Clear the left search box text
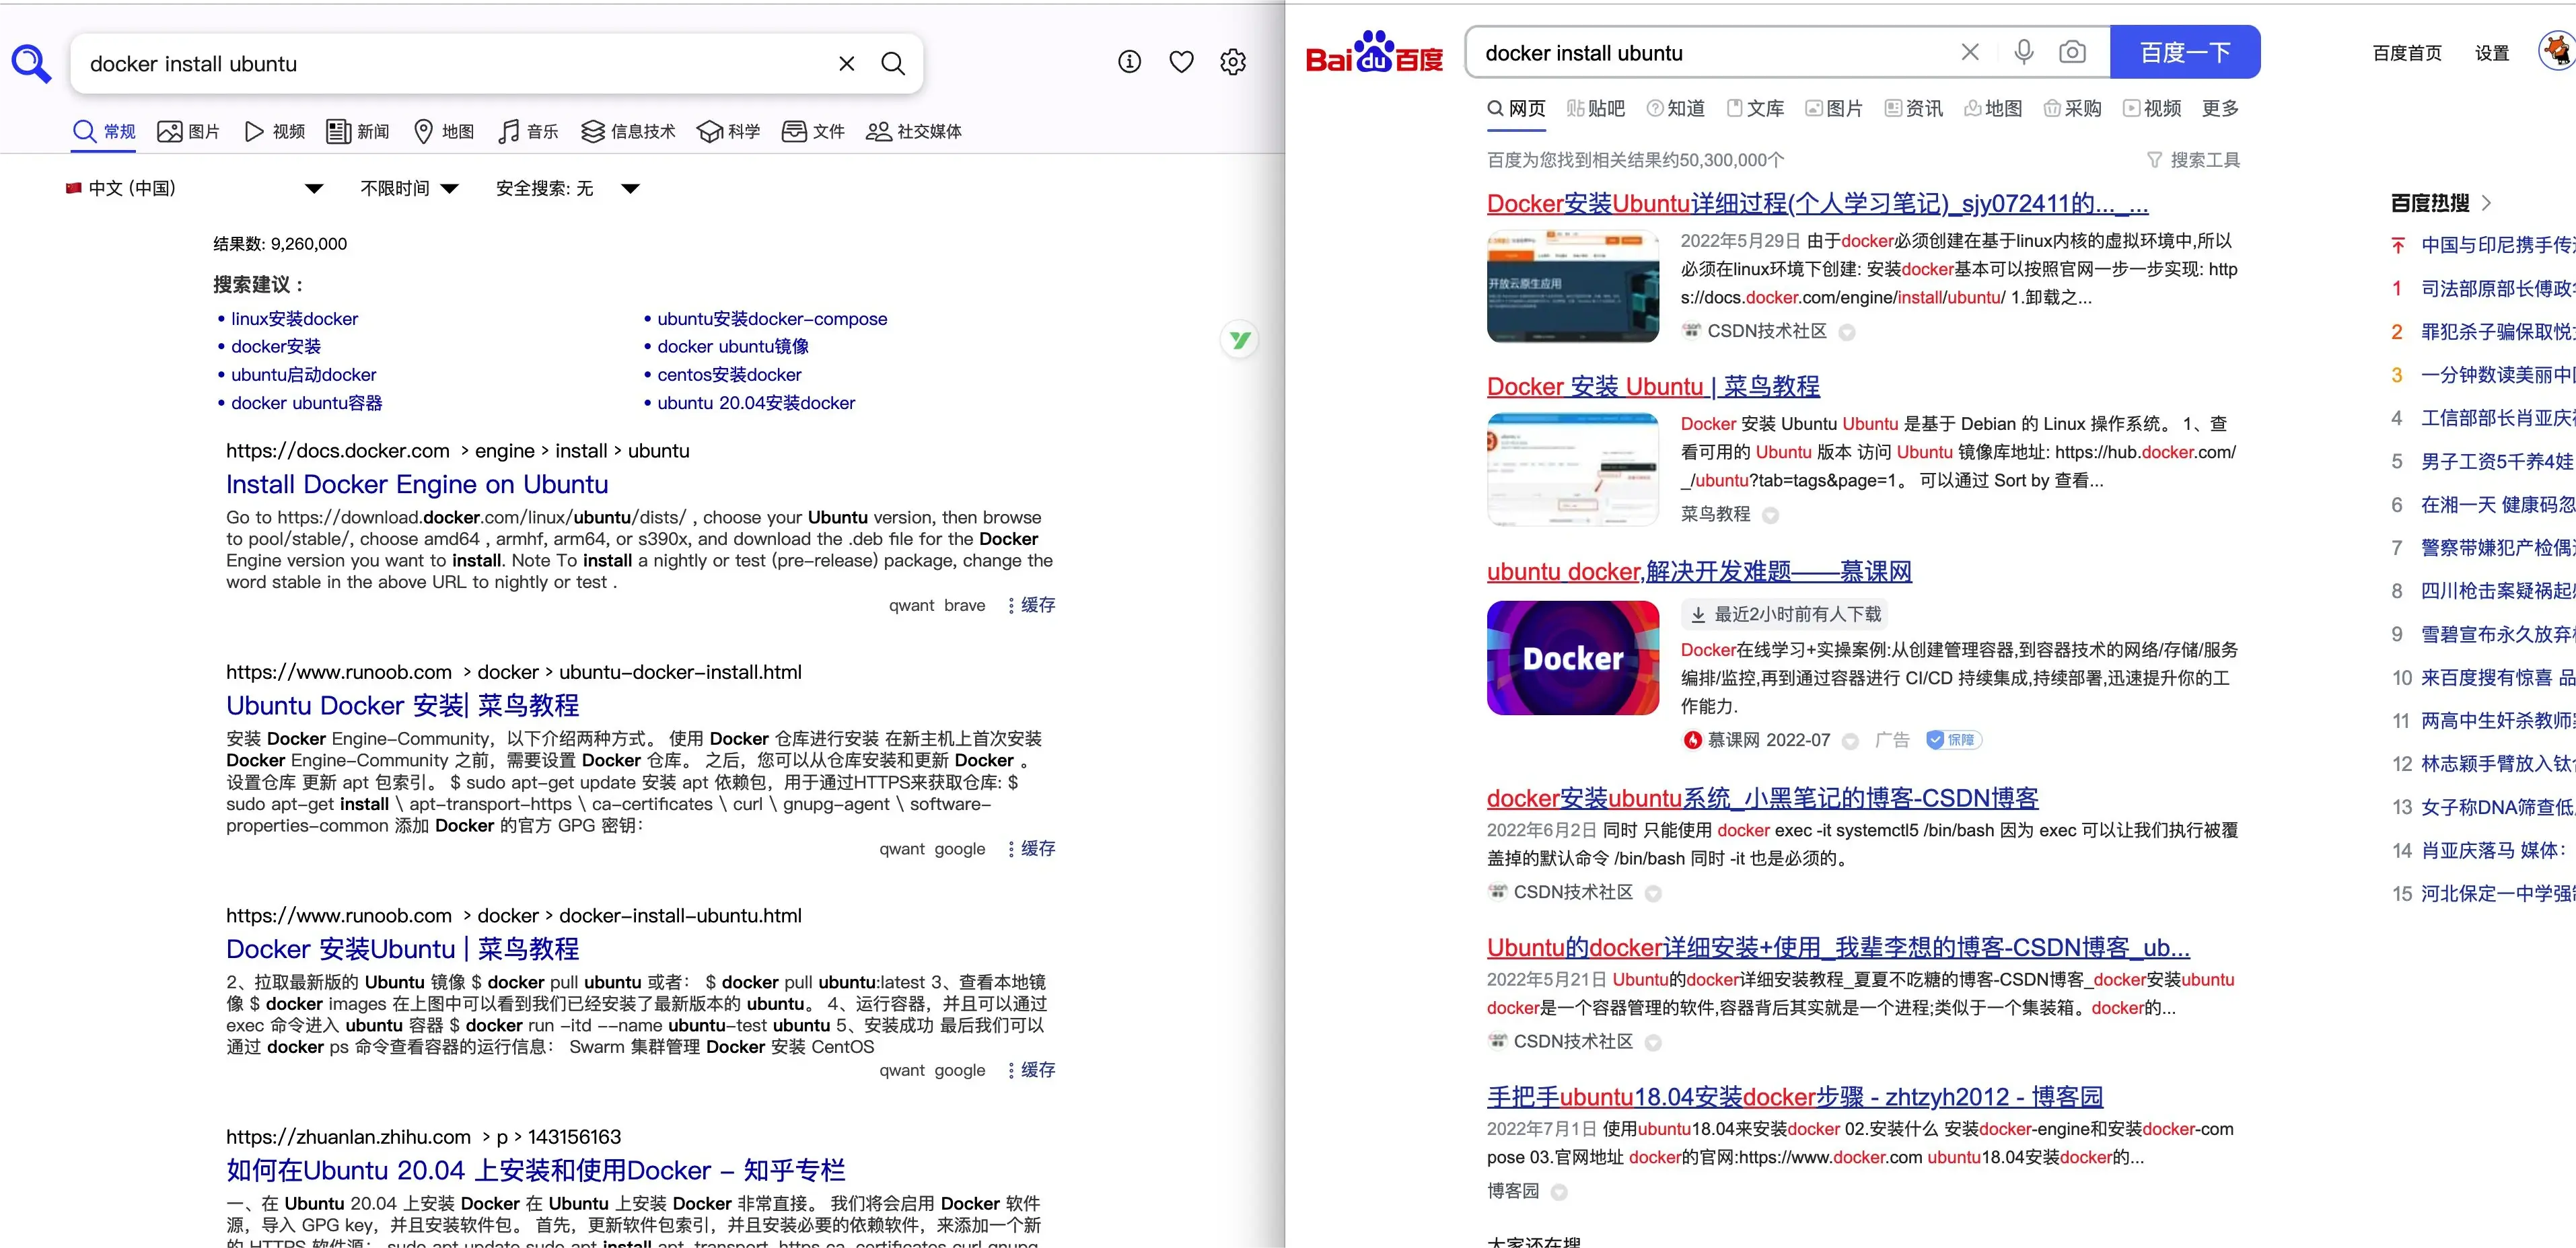This screenshot has width=2576, height=1248. click(846, 64)
